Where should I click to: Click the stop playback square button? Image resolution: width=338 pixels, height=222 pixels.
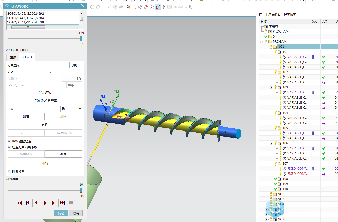(71, 203)
